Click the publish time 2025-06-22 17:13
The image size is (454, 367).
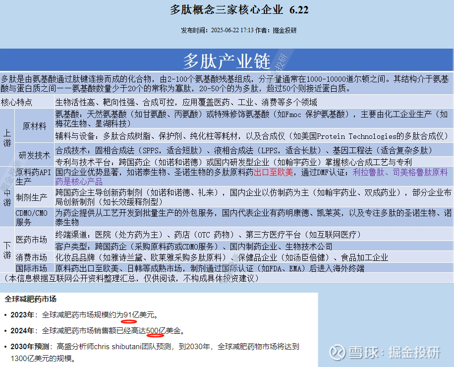click(232, 30)
